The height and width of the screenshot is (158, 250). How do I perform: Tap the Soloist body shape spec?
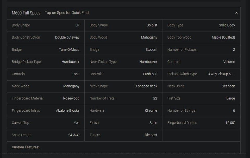123,25
